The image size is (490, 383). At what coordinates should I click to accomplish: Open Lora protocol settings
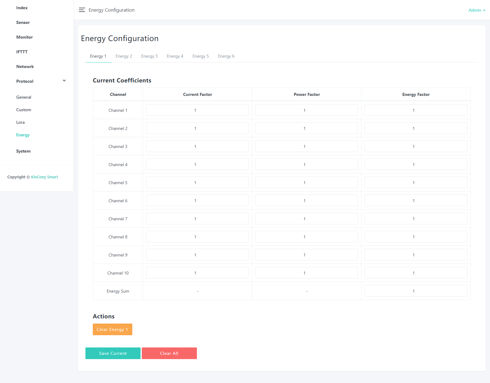pos(21,122)
